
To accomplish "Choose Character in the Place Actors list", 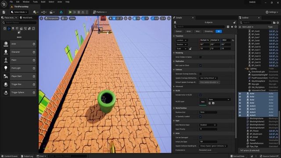I will (x=19, y=52).
